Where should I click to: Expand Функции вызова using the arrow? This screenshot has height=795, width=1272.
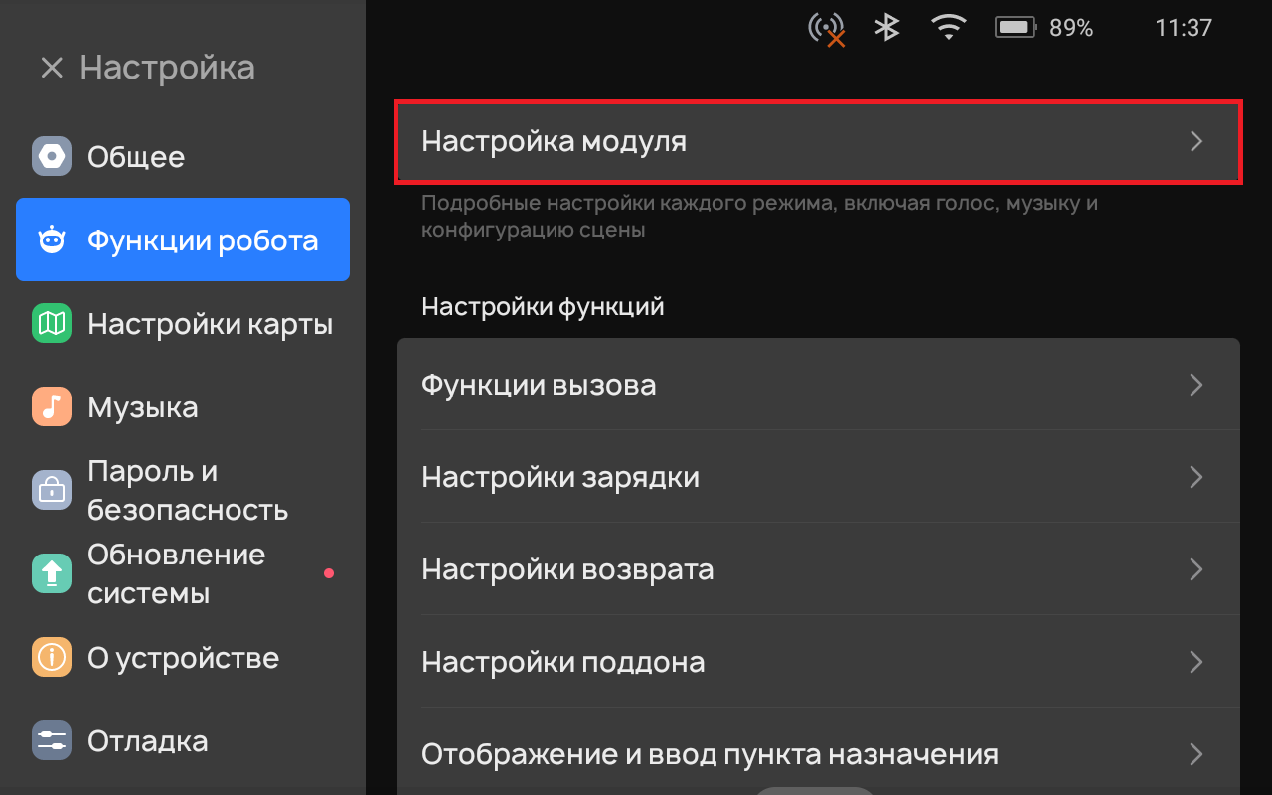(x=1196, y=385)
